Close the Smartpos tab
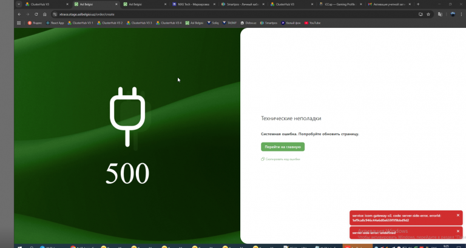This screenshot has height=248, width=466. pos(263,4)
